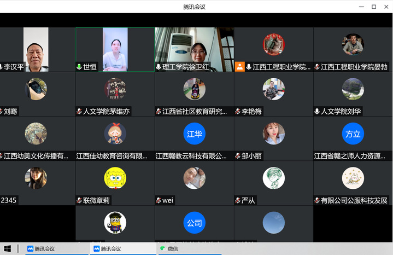Screen dimensions: 393x255
Task: Click the name label 李汉平
Action: click(x=14, y=67)
